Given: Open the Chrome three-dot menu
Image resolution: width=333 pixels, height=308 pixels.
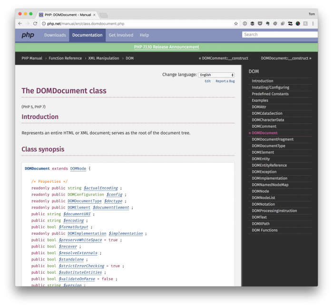Looking at the screenshot, I should (x=313, y=24).
